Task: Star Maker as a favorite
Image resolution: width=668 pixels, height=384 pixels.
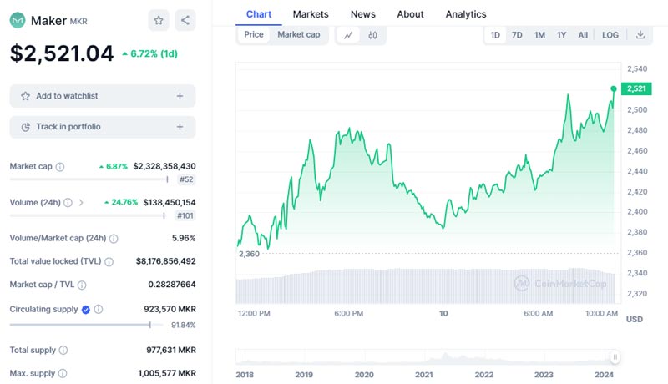Action: click(x=159, y=20)
